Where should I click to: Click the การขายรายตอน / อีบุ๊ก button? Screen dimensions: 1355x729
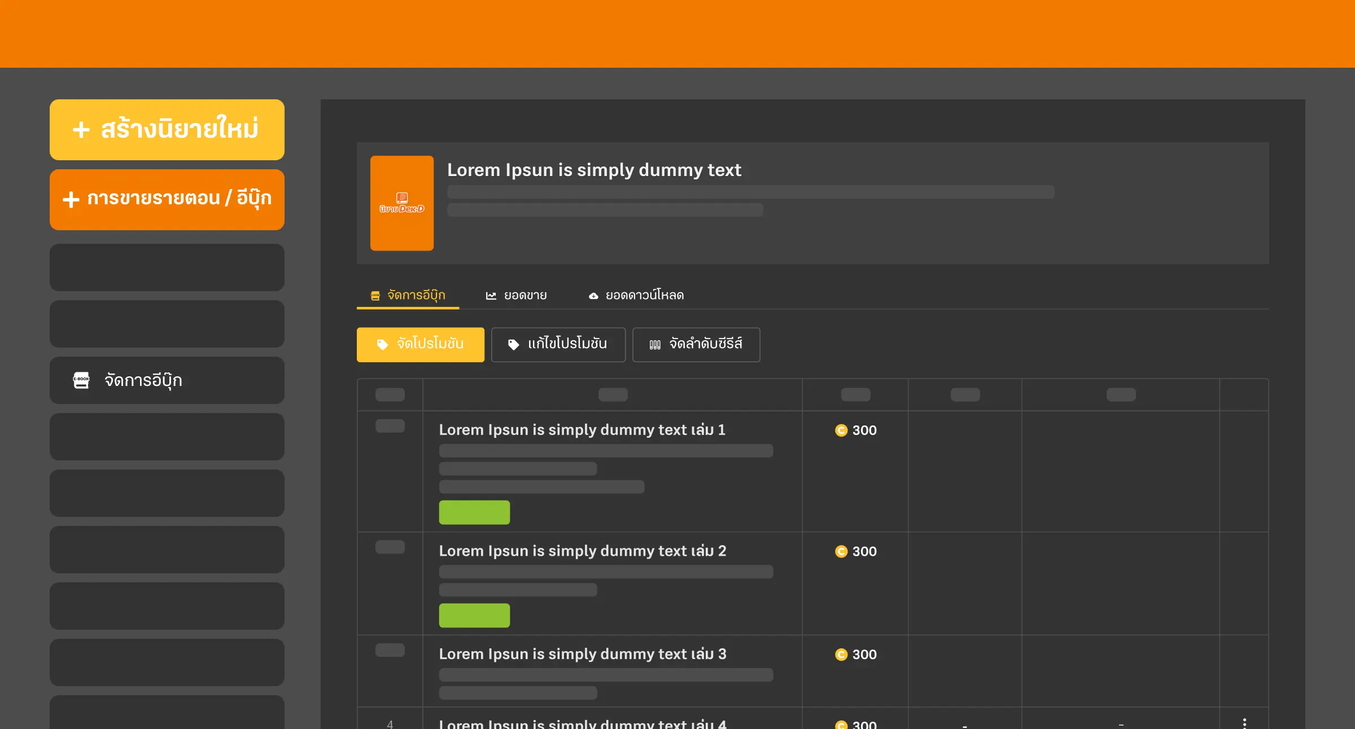[167, 199]
